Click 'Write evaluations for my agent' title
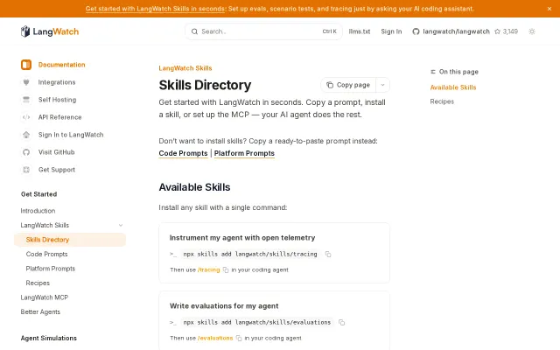Image resolution: width=560 pixels, height=350 pixels. (x=224, y=306)
